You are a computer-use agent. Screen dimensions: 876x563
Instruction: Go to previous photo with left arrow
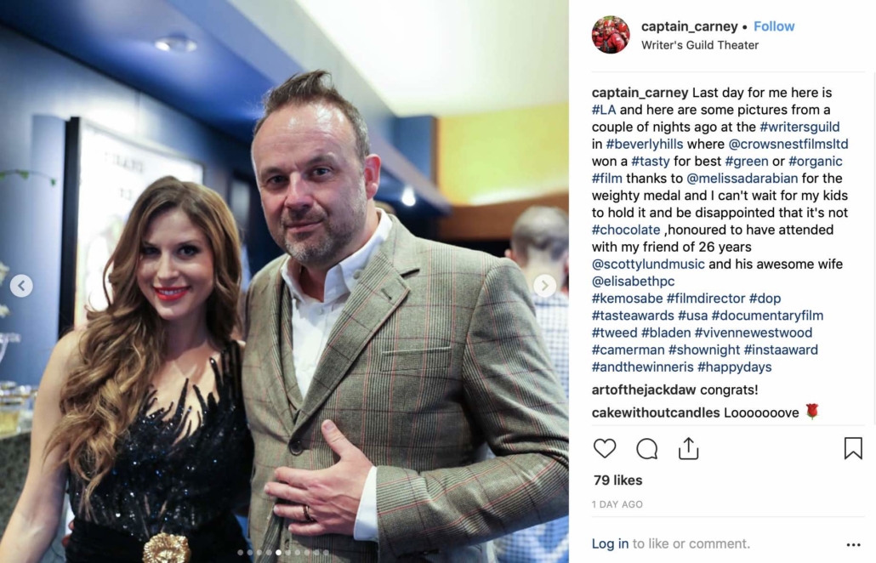tap(21, 286)
